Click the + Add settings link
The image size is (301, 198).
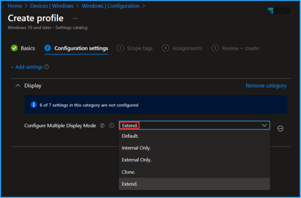point(27,67)
